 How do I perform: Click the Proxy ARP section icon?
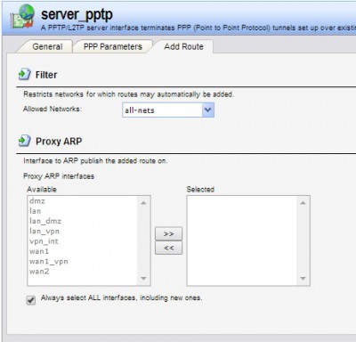pos(24,141)
